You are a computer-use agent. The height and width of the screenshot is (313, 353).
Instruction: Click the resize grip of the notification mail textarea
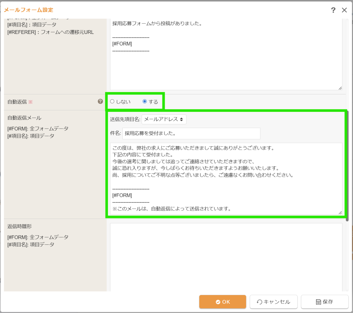pos(340,88)
